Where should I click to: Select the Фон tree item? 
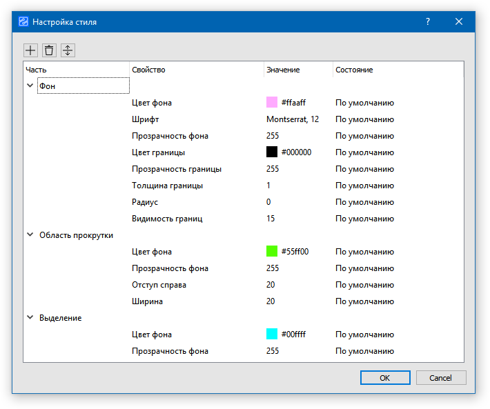coord(48,86)
